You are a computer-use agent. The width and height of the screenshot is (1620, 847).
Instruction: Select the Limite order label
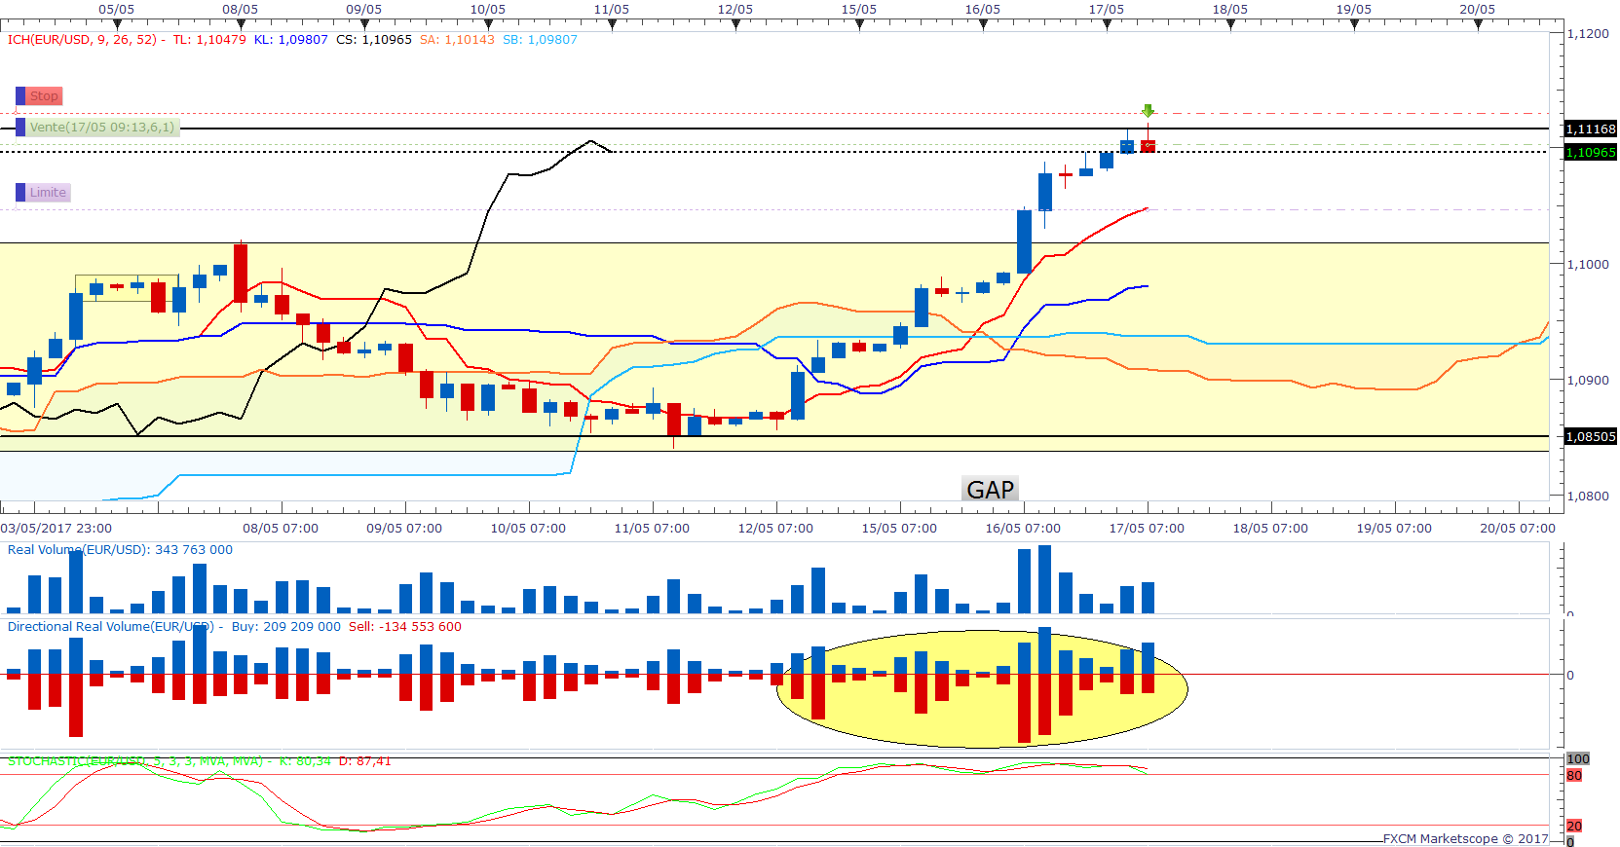click(x=48, y=192)
